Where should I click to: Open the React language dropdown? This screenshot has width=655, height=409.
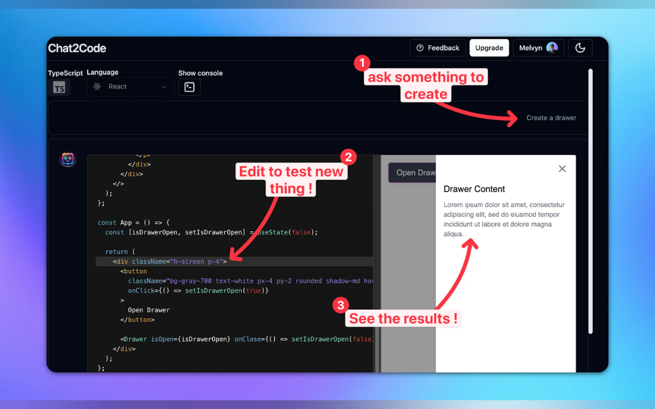(x=130, y=87)
